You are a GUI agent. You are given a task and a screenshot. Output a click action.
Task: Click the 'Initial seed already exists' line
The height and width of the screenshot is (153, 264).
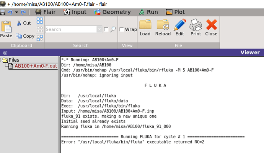pyautogui.click(x=93, y=121)
